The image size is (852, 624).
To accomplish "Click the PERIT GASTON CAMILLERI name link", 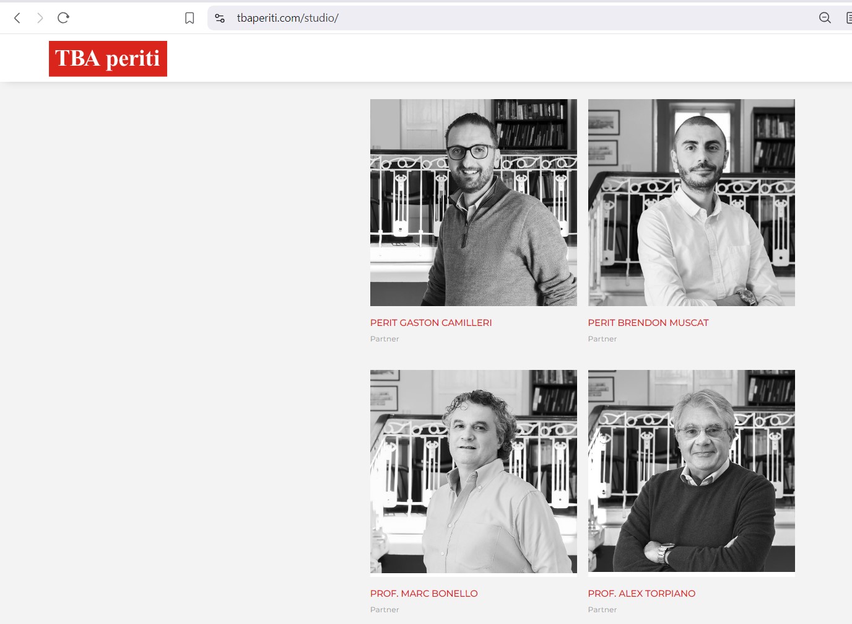I will pyautogui.click(x=431, y=323).
